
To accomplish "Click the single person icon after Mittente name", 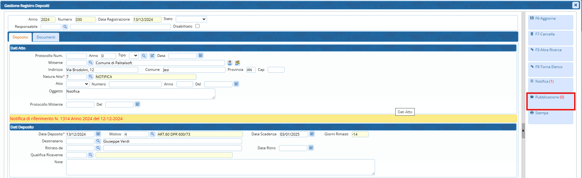I will [230, 63].
